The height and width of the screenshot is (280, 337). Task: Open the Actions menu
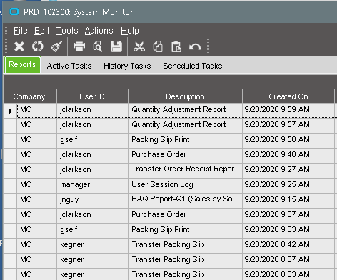(x=99, y=31)
